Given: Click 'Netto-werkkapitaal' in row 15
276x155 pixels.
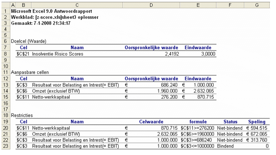Looking at the screenshot, I should [51, 97].
